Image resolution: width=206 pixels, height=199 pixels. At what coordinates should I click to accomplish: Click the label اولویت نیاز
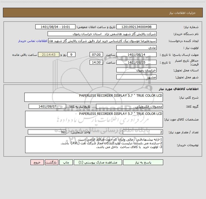(191, 48)
